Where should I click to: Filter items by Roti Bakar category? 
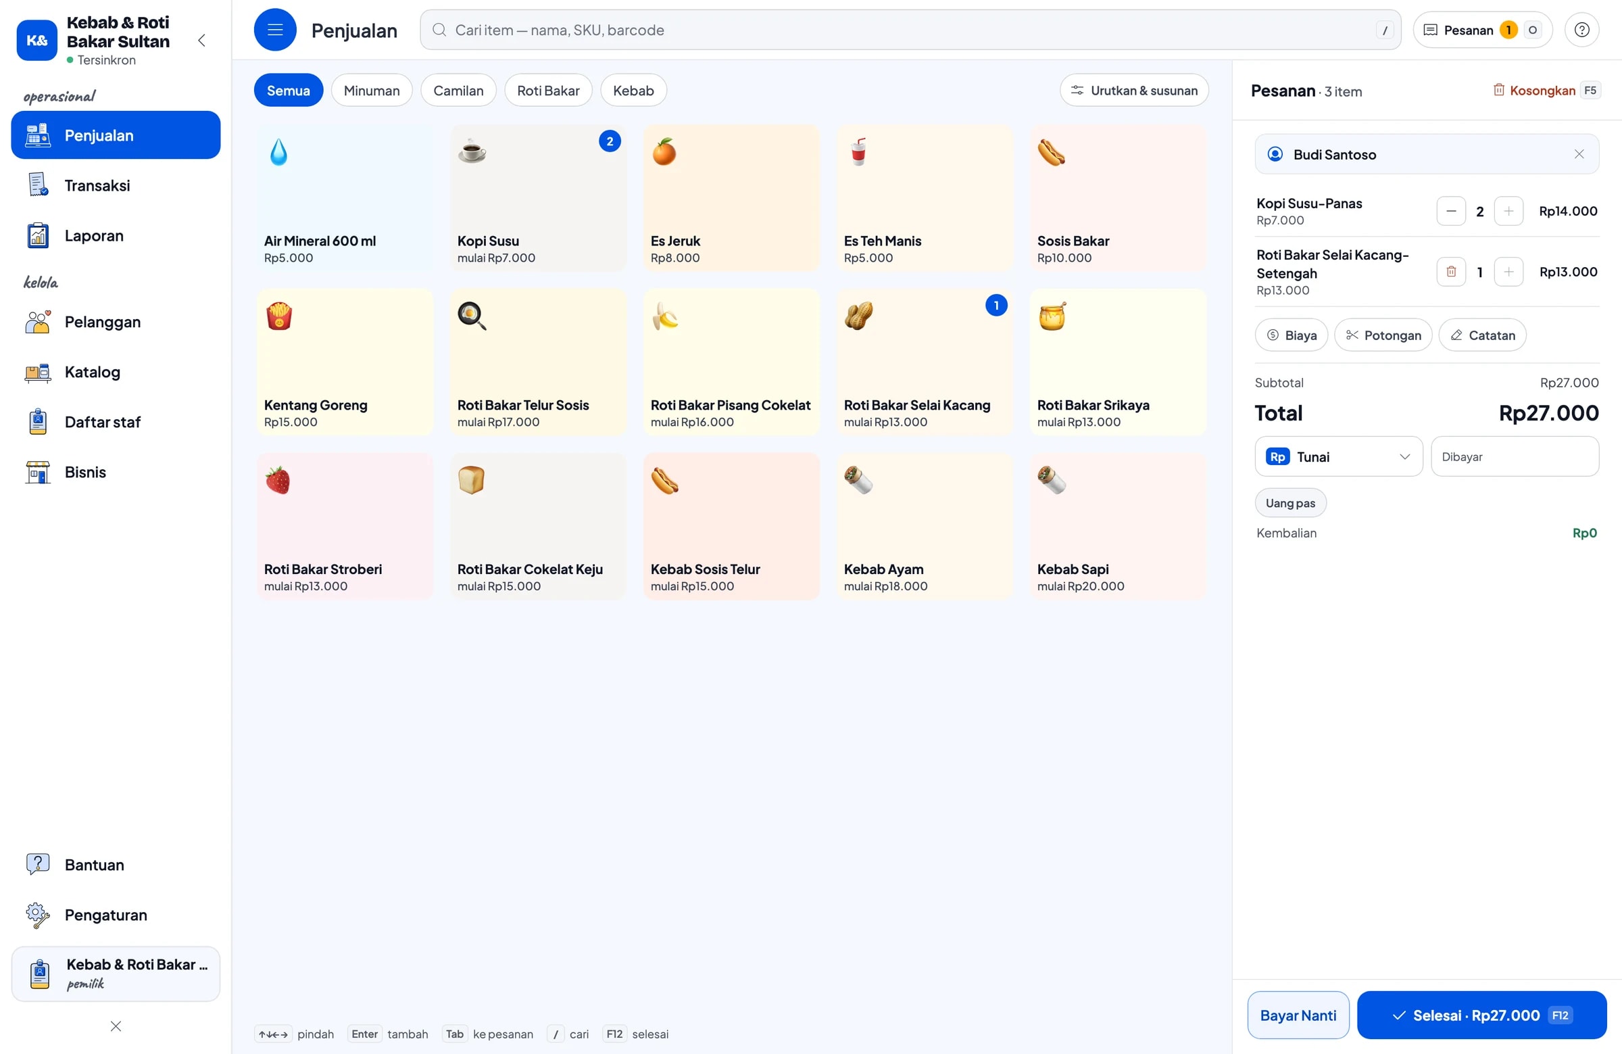tap(548, 91)
